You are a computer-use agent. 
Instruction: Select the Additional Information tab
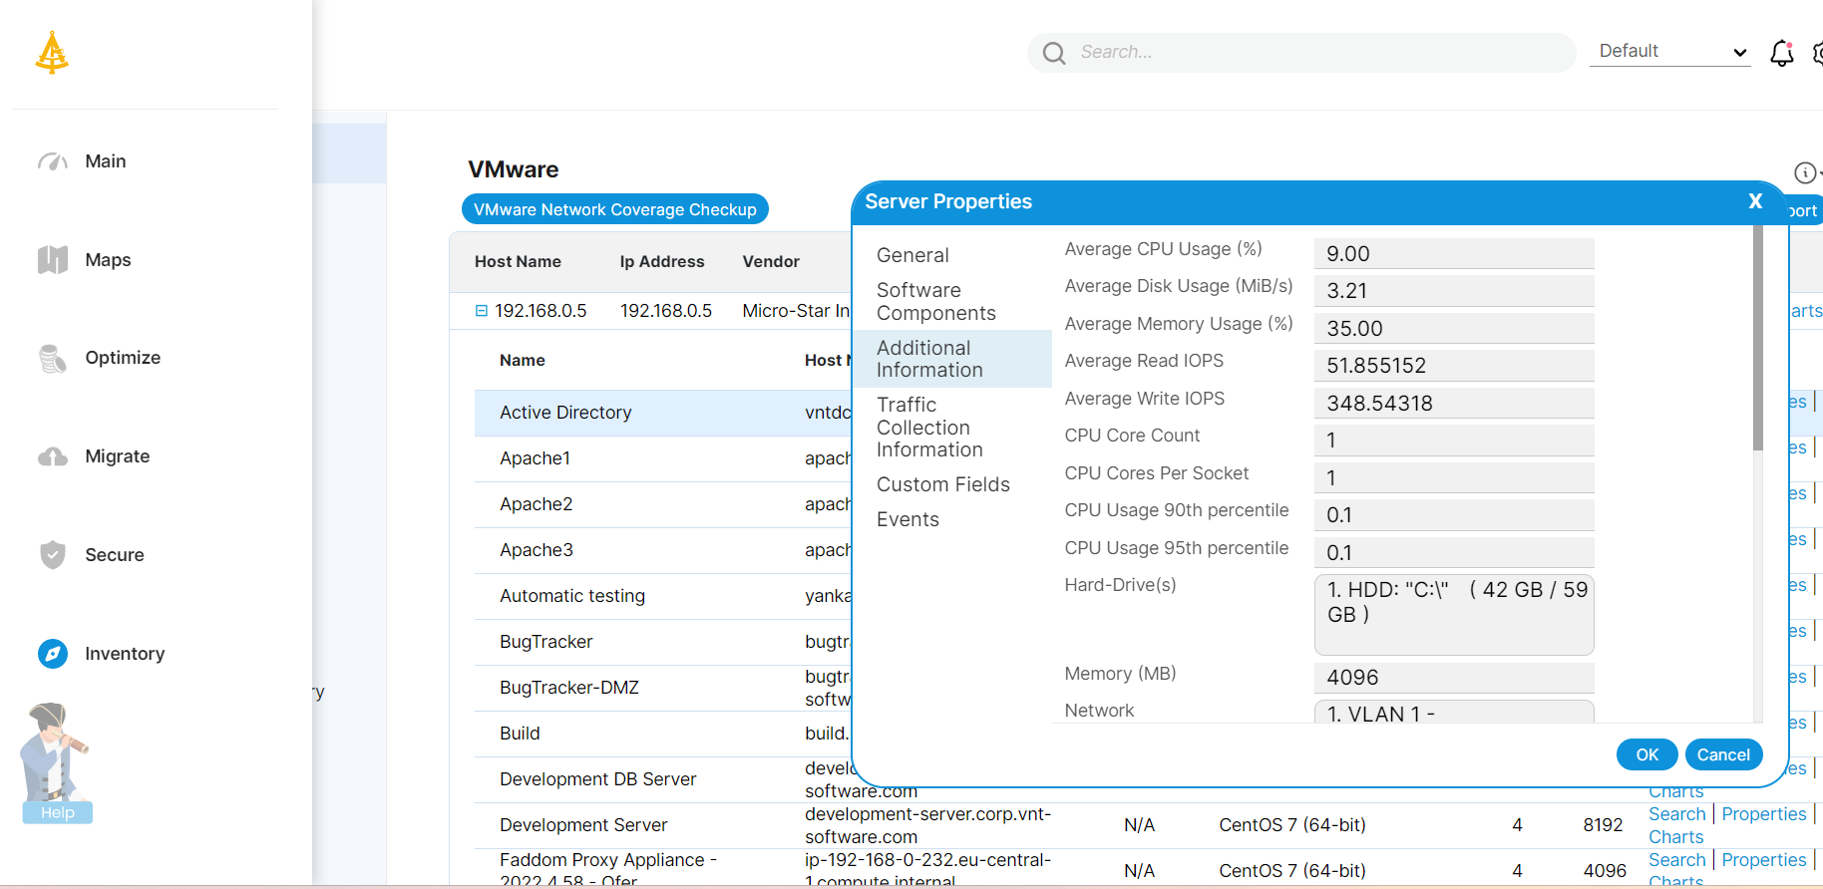952,359
